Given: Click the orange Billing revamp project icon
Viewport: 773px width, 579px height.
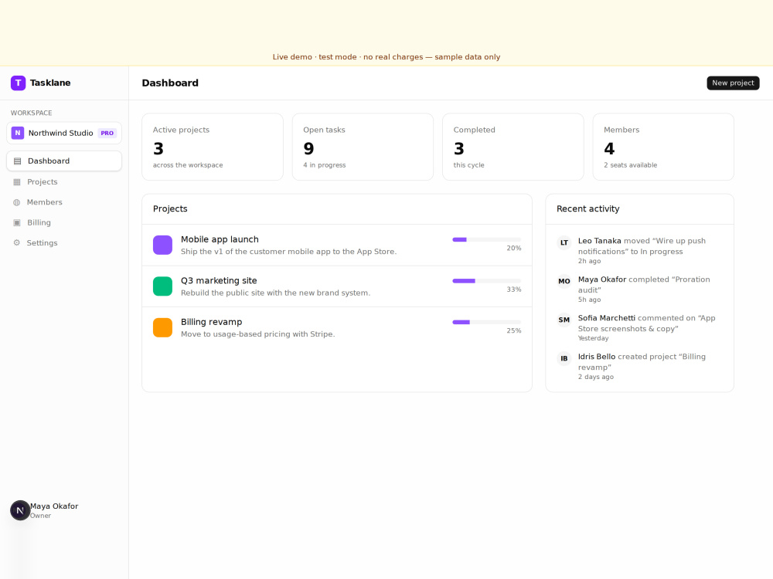Looking at the screenshot, I should [162, 327].
